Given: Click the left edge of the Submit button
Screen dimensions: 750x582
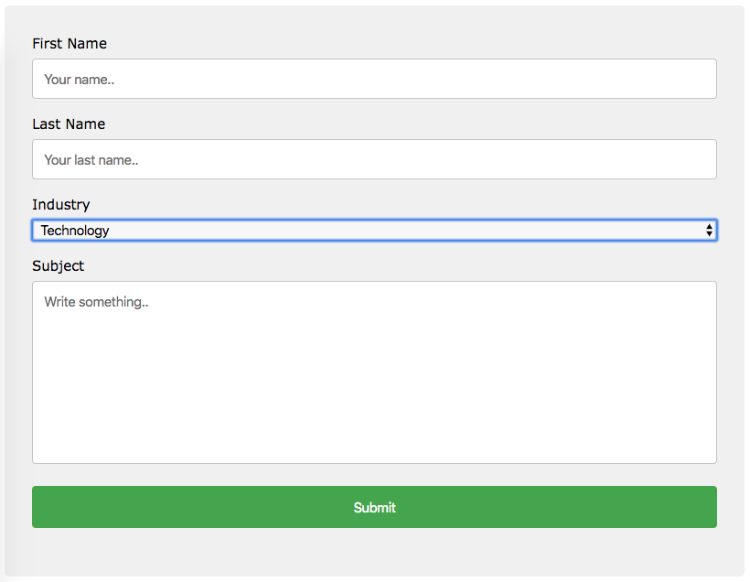Looking at the screenshot, I should coord(43,507).
